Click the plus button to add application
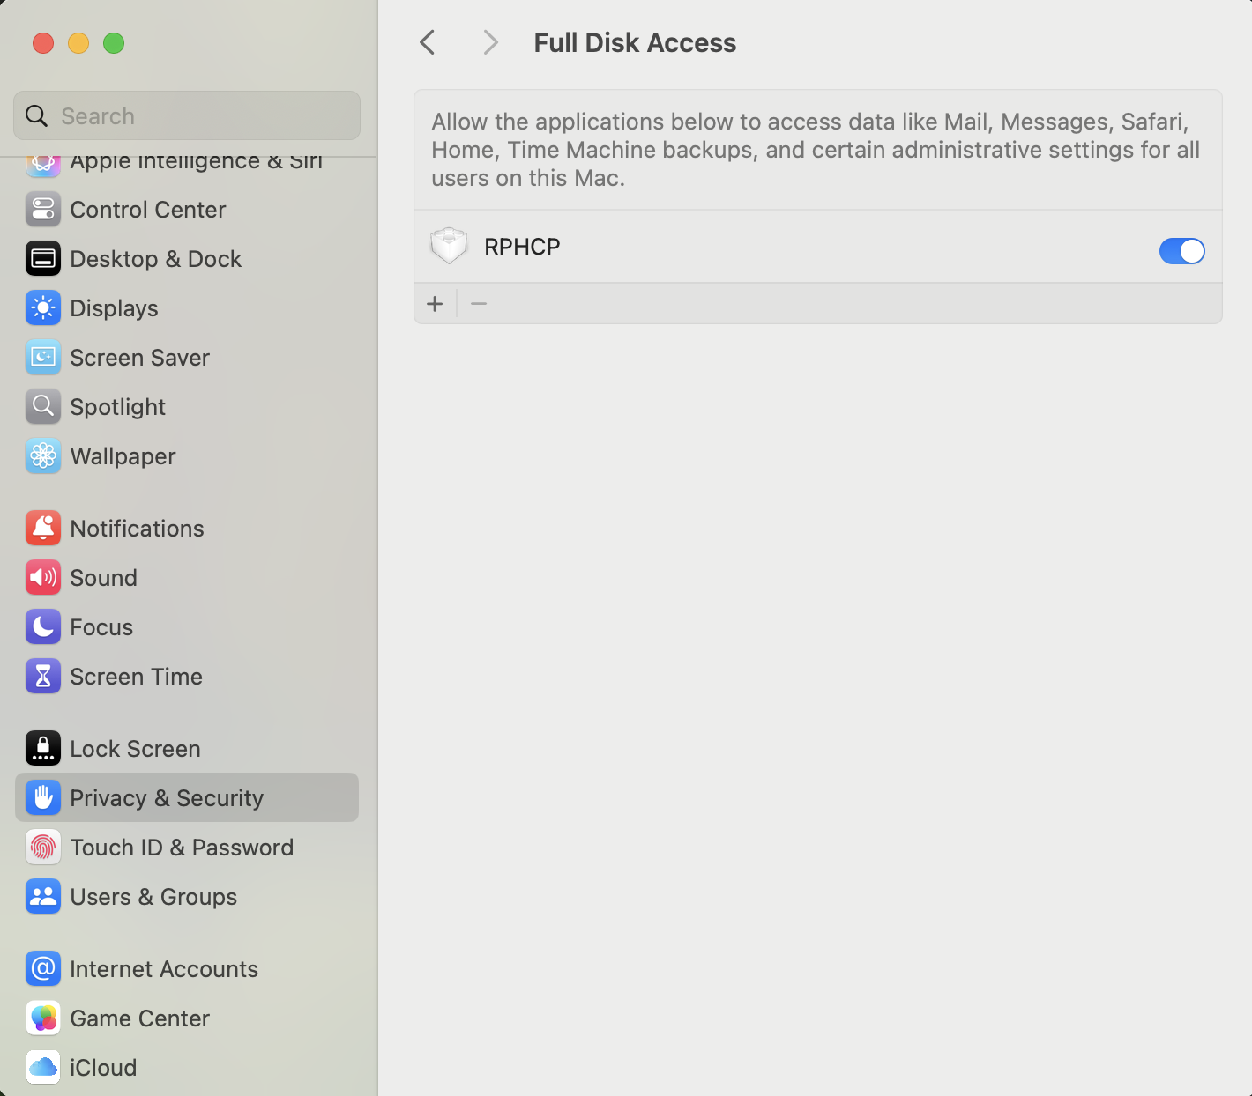The image size is (1252, 1096). click(x=435, y=304)
